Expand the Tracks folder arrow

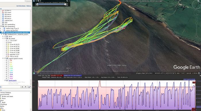click(x=3, y=36)
